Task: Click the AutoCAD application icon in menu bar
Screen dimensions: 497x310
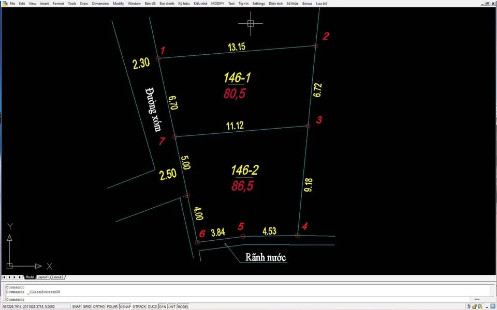Action: tap(4, 3)
